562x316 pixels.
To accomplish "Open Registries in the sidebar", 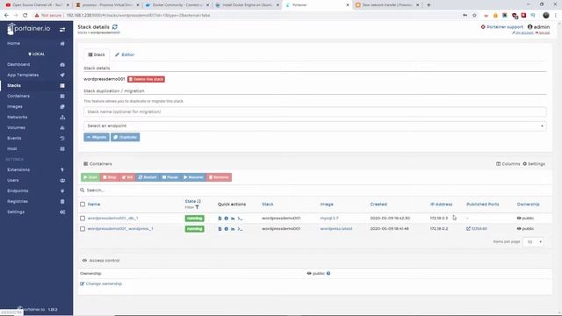I will (x=18, y=201).
